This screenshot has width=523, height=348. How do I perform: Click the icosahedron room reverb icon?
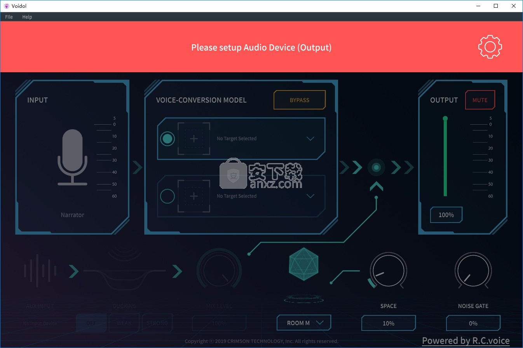click(303, 264)
